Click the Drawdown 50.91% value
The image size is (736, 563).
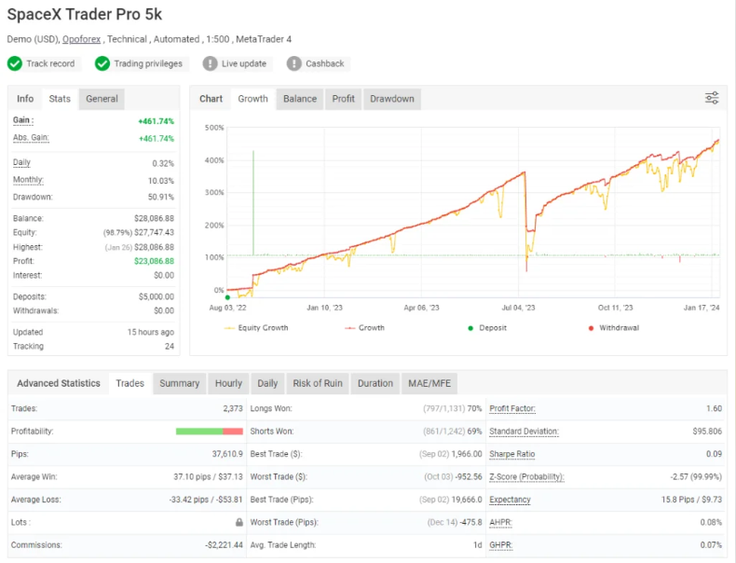(x=161, y=197)
